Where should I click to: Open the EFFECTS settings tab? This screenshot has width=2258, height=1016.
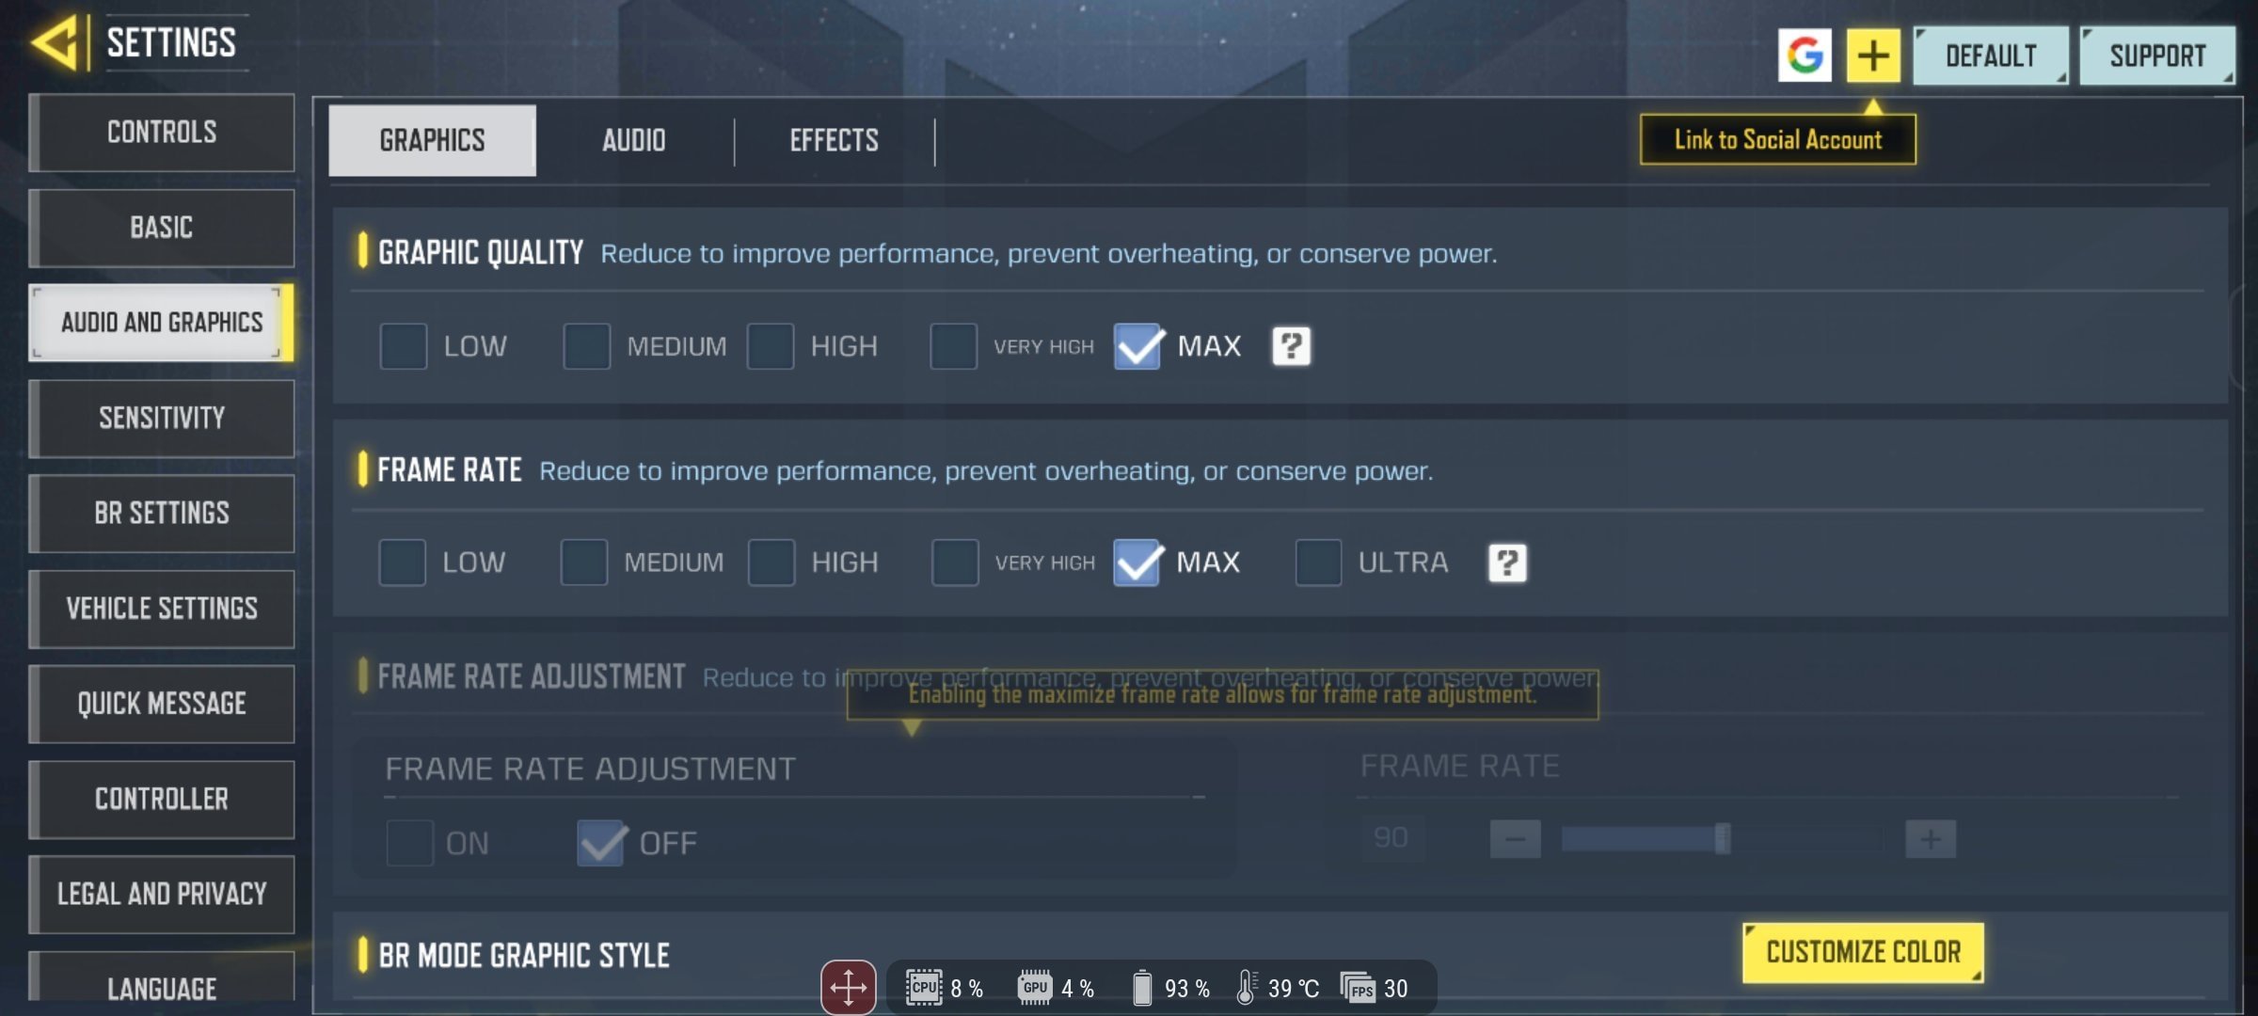coord(834,138)
